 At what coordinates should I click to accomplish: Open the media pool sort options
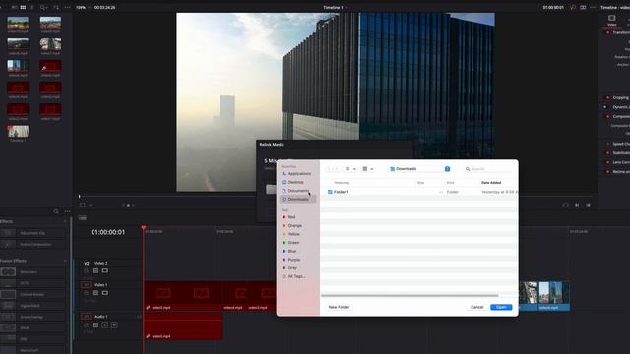[56, 7]
